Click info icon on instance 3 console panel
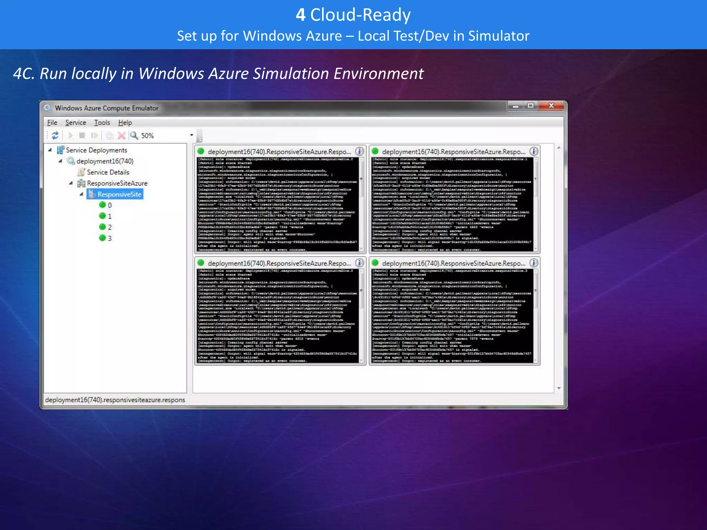 (534, 263)
